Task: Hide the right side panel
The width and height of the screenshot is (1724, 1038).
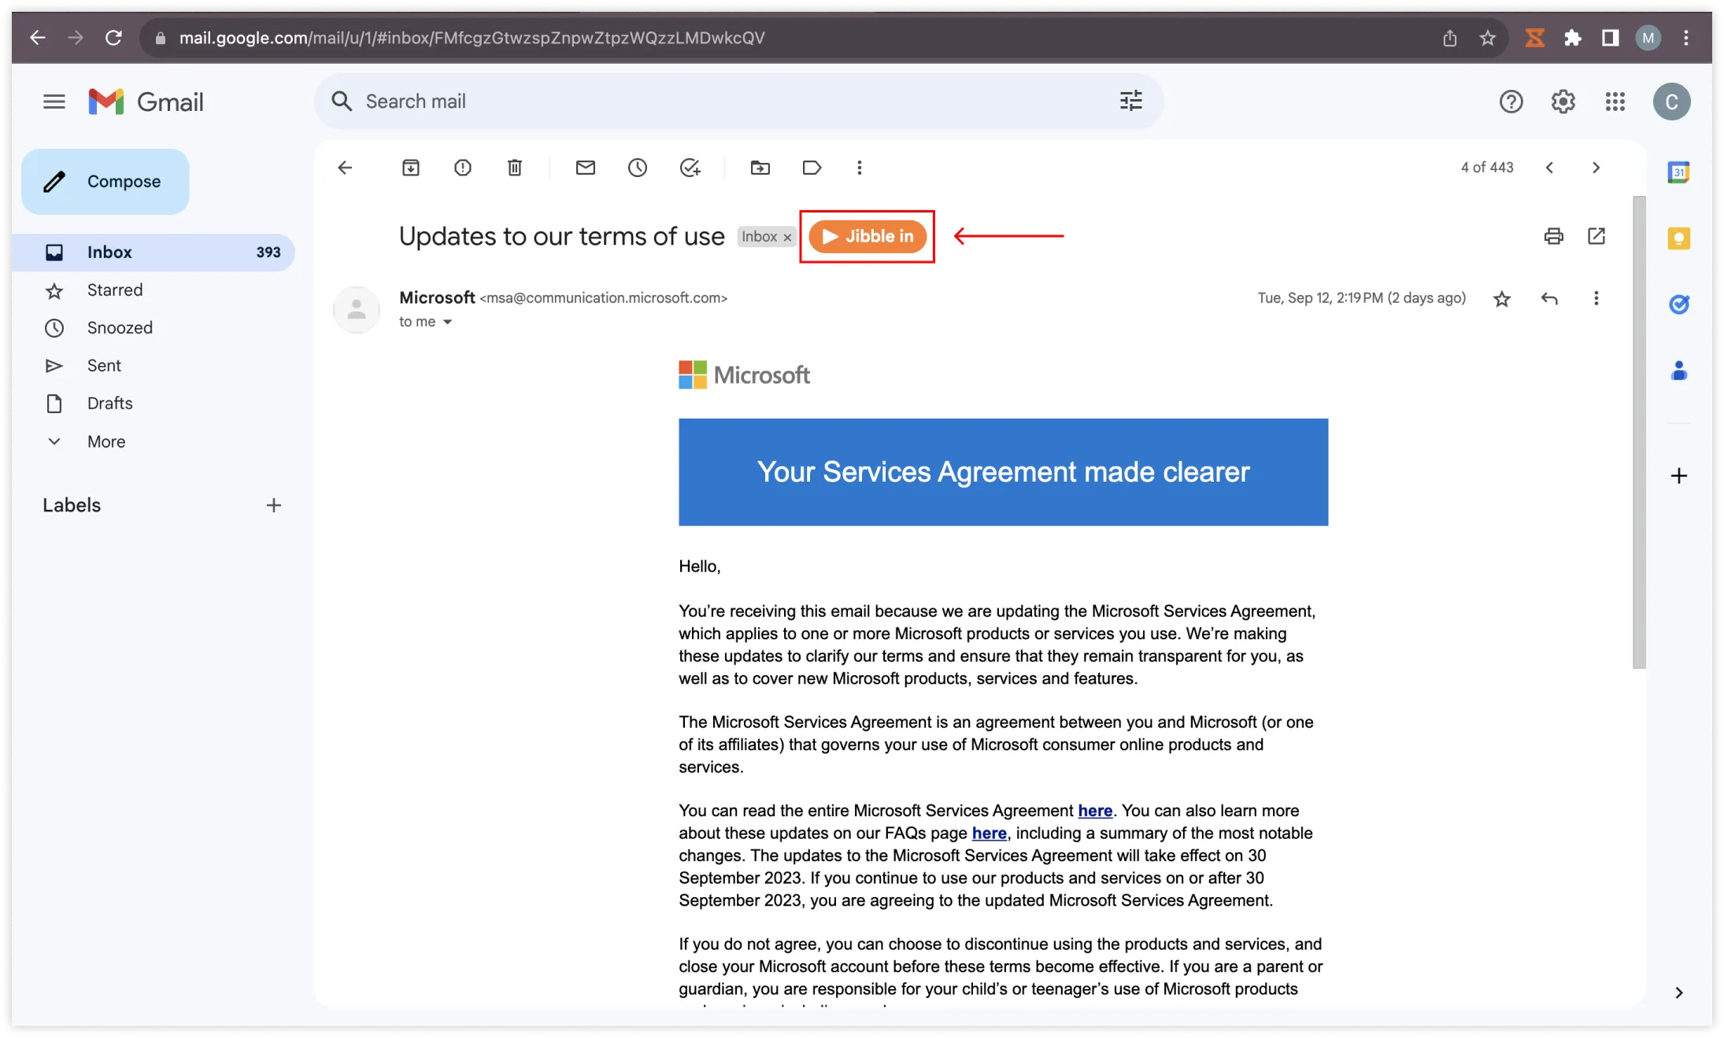Action: (1679, 993)
